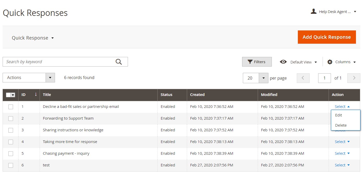This screenshot has height=175, width=363.
Task: Select checkbox for Forwarding to Support Team
Action: [11, 118]
